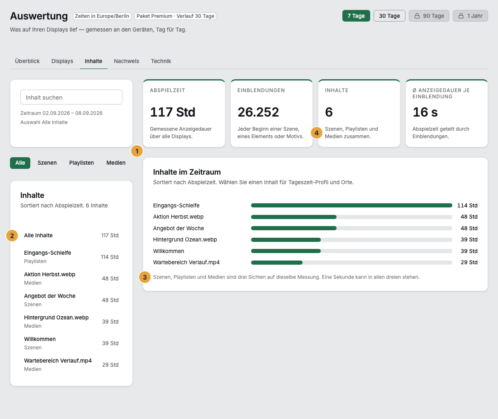Image resolution: width=498 pixels, height=419 pixels.
Task: Click the Auswertung page title
Action: (x=39, y=16)
